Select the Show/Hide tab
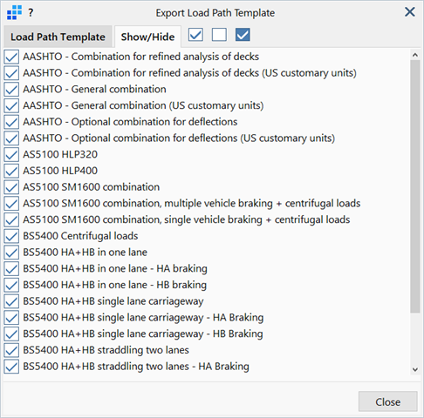This screenshot has width=424, height=418. coord(147,37)
